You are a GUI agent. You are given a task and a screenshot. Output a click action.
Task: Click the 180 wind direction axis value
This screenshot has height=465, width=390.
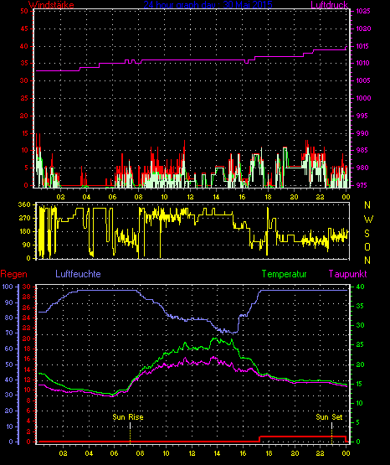tap(24, 231)
